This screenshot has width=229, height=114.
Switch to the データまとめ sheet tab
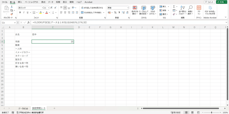coord(23,109)
